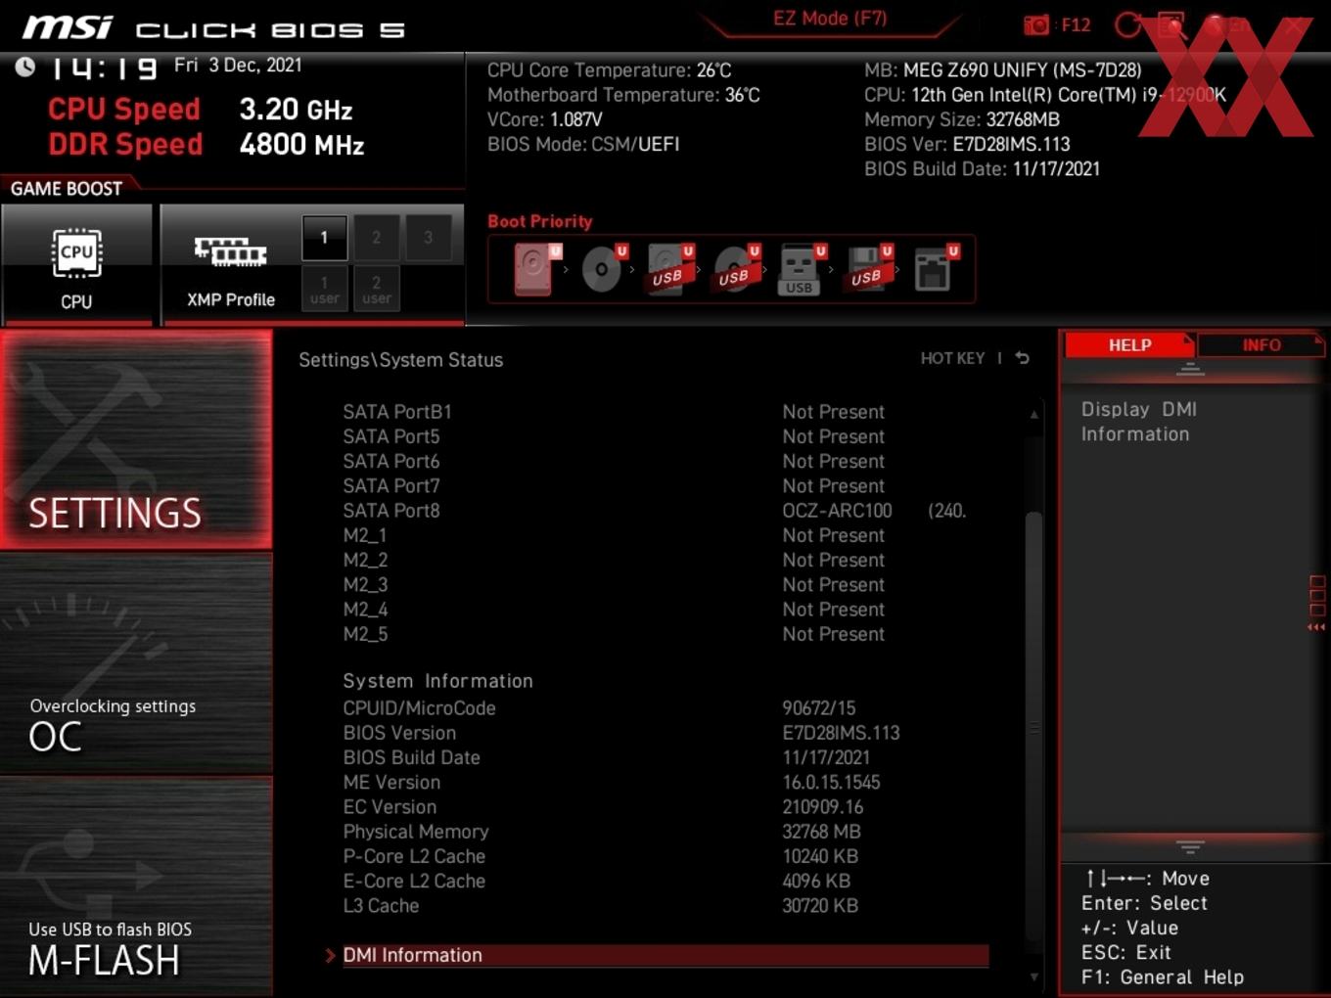Click the CPU chip icon under Game Boost
1331x998 pixels.
[x=76, y=252]
